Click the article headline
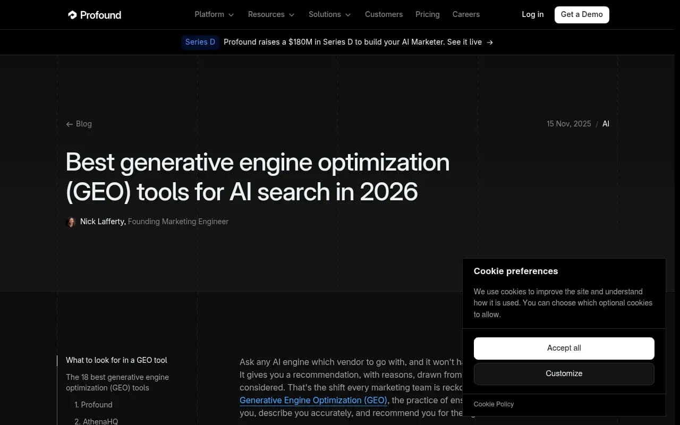The height and width of the screenshot is (425, 680). click(x=258, y=177)
